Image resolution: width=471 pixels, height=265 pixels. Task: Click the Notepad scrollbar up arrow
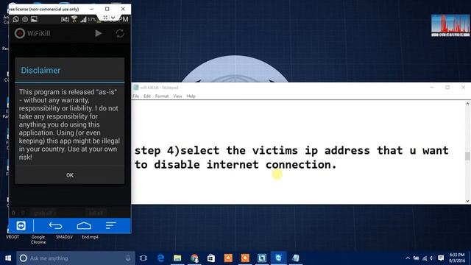467,104
